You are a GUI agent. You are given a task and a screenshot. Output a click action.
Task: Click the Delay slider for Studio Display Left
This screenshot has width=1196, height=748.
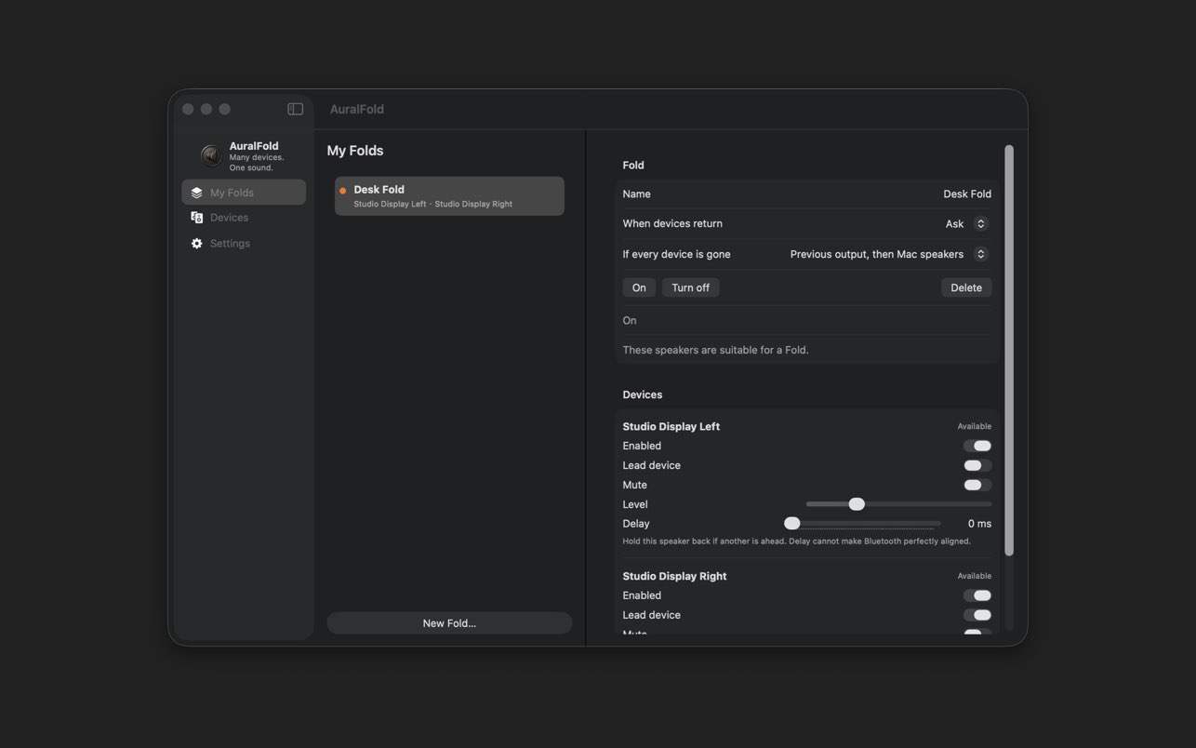tap(863, 524)
